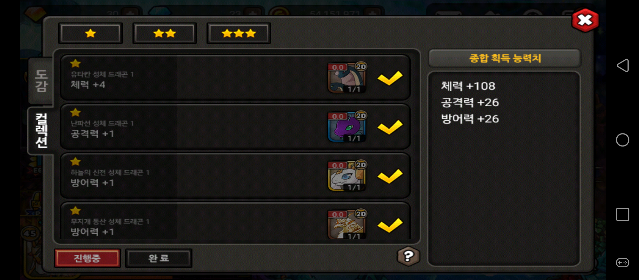Viewport: 639px width, 280px height.
Task: Close the collection window with the red X
Action: 585,20
